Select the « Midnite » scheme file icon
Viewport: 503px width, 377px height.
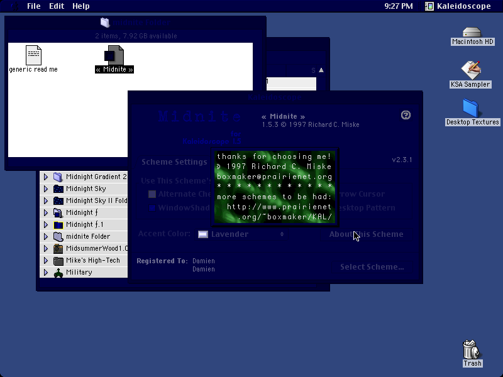click(x=114, y=55)
